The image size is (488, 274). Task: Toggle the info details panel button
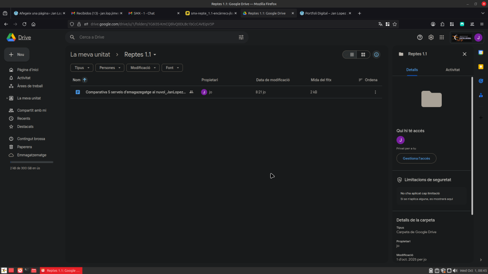376,55
